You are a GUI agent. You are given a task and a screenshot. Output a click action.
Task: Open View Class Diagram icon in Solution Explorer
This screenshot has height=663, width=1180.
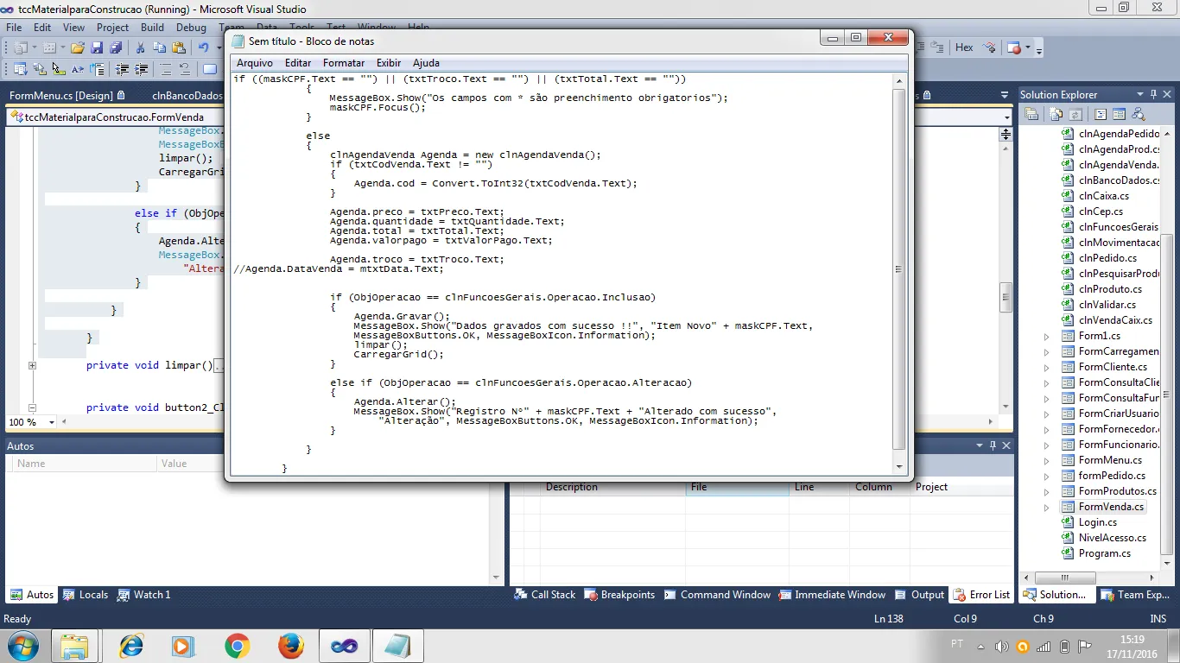(x=1138, y=114)
